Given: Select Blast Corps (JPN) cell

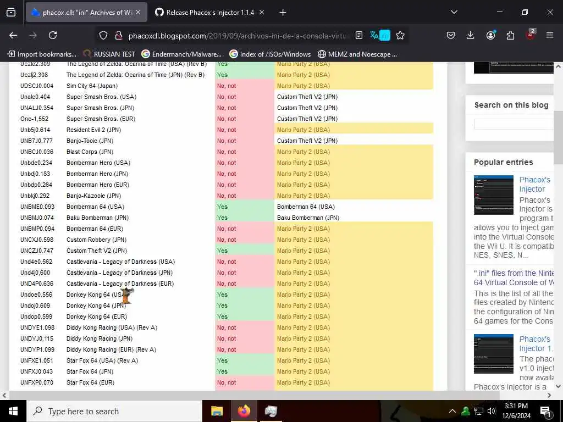Looking at the screenshot, I should tap(90, 152).
